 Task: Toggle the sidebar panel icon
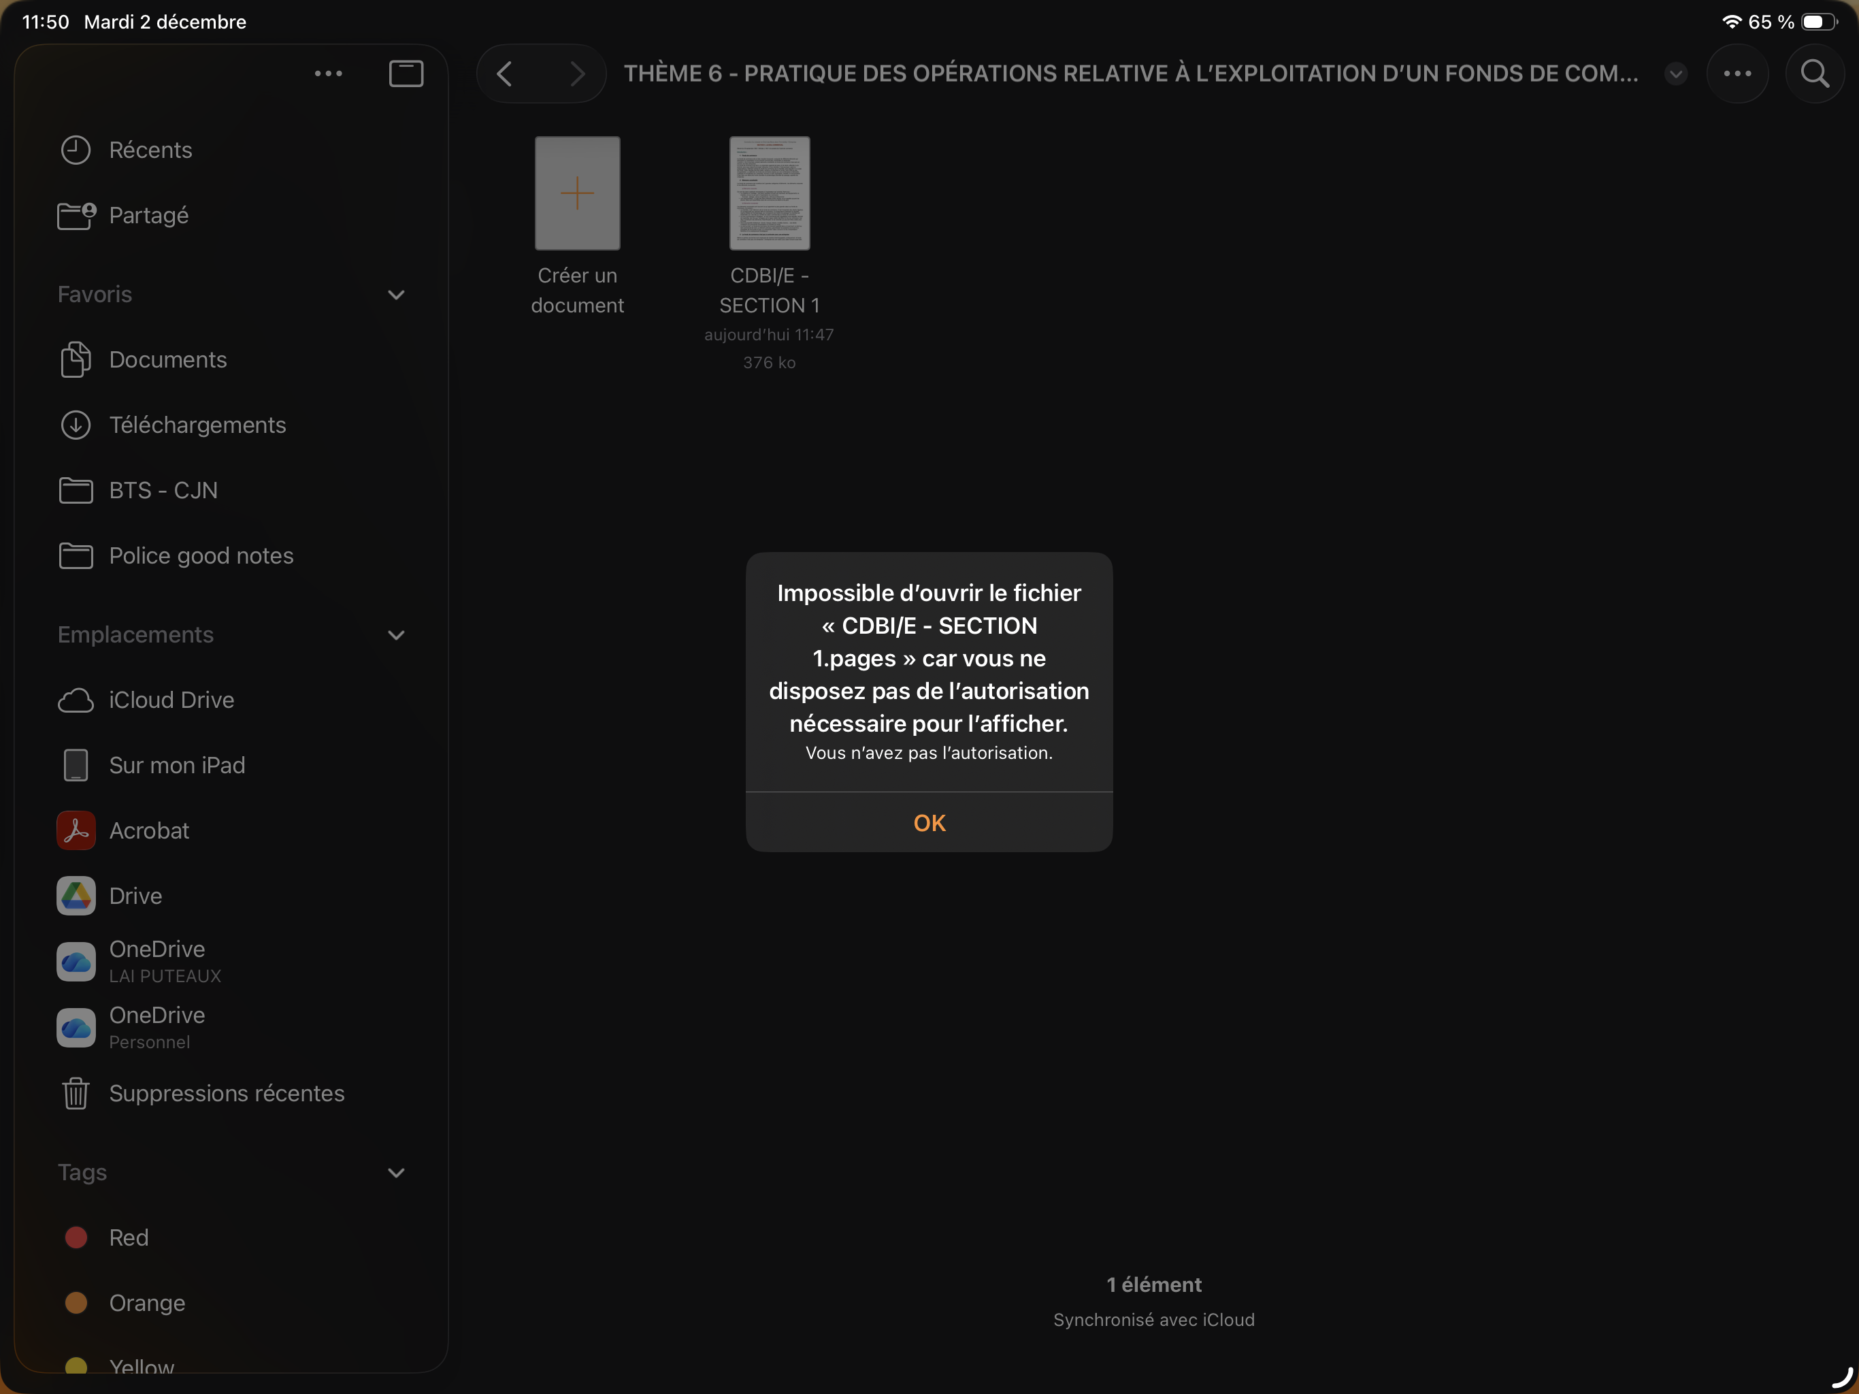click(x=406, y=74)
